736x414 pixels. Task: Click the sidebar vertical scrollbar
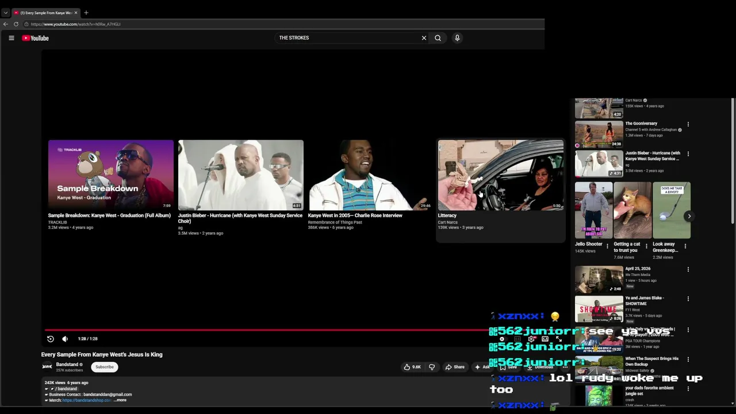point(732,161)
